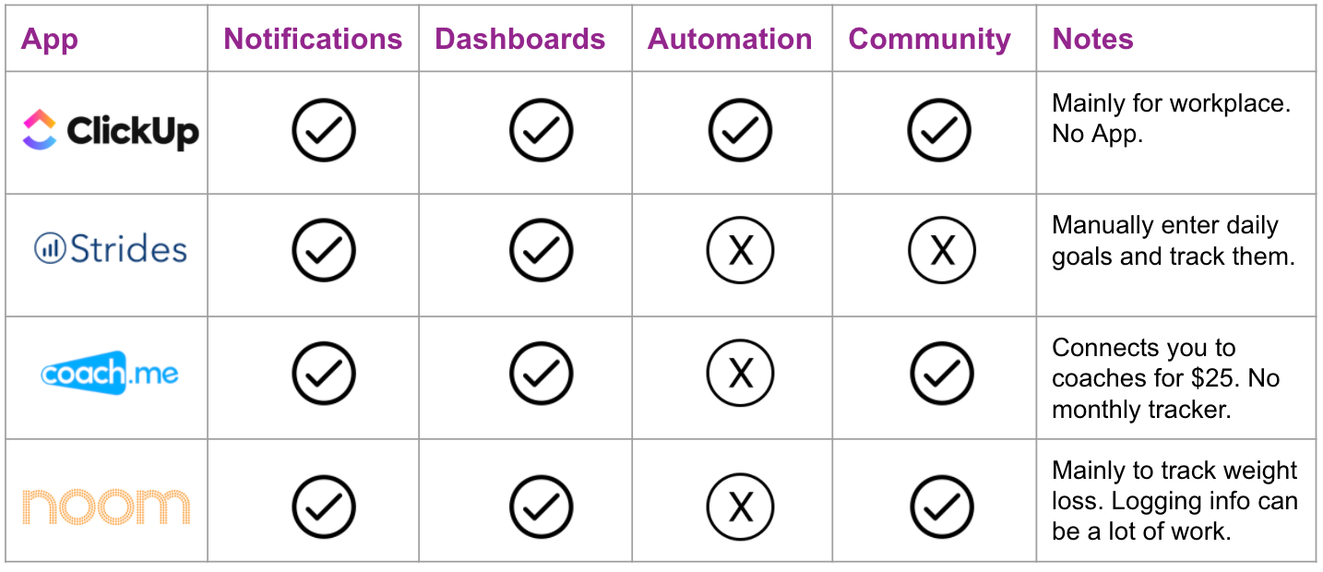Click the Community column header
Screen dimensions: 1323x572
tap(930, 39)
